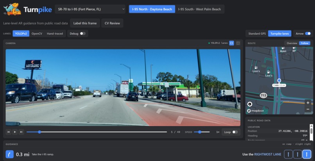Screen dimensions: 315x161
Task: Click the Turnpike whale truck logo
Action: (x=13, y=9)
